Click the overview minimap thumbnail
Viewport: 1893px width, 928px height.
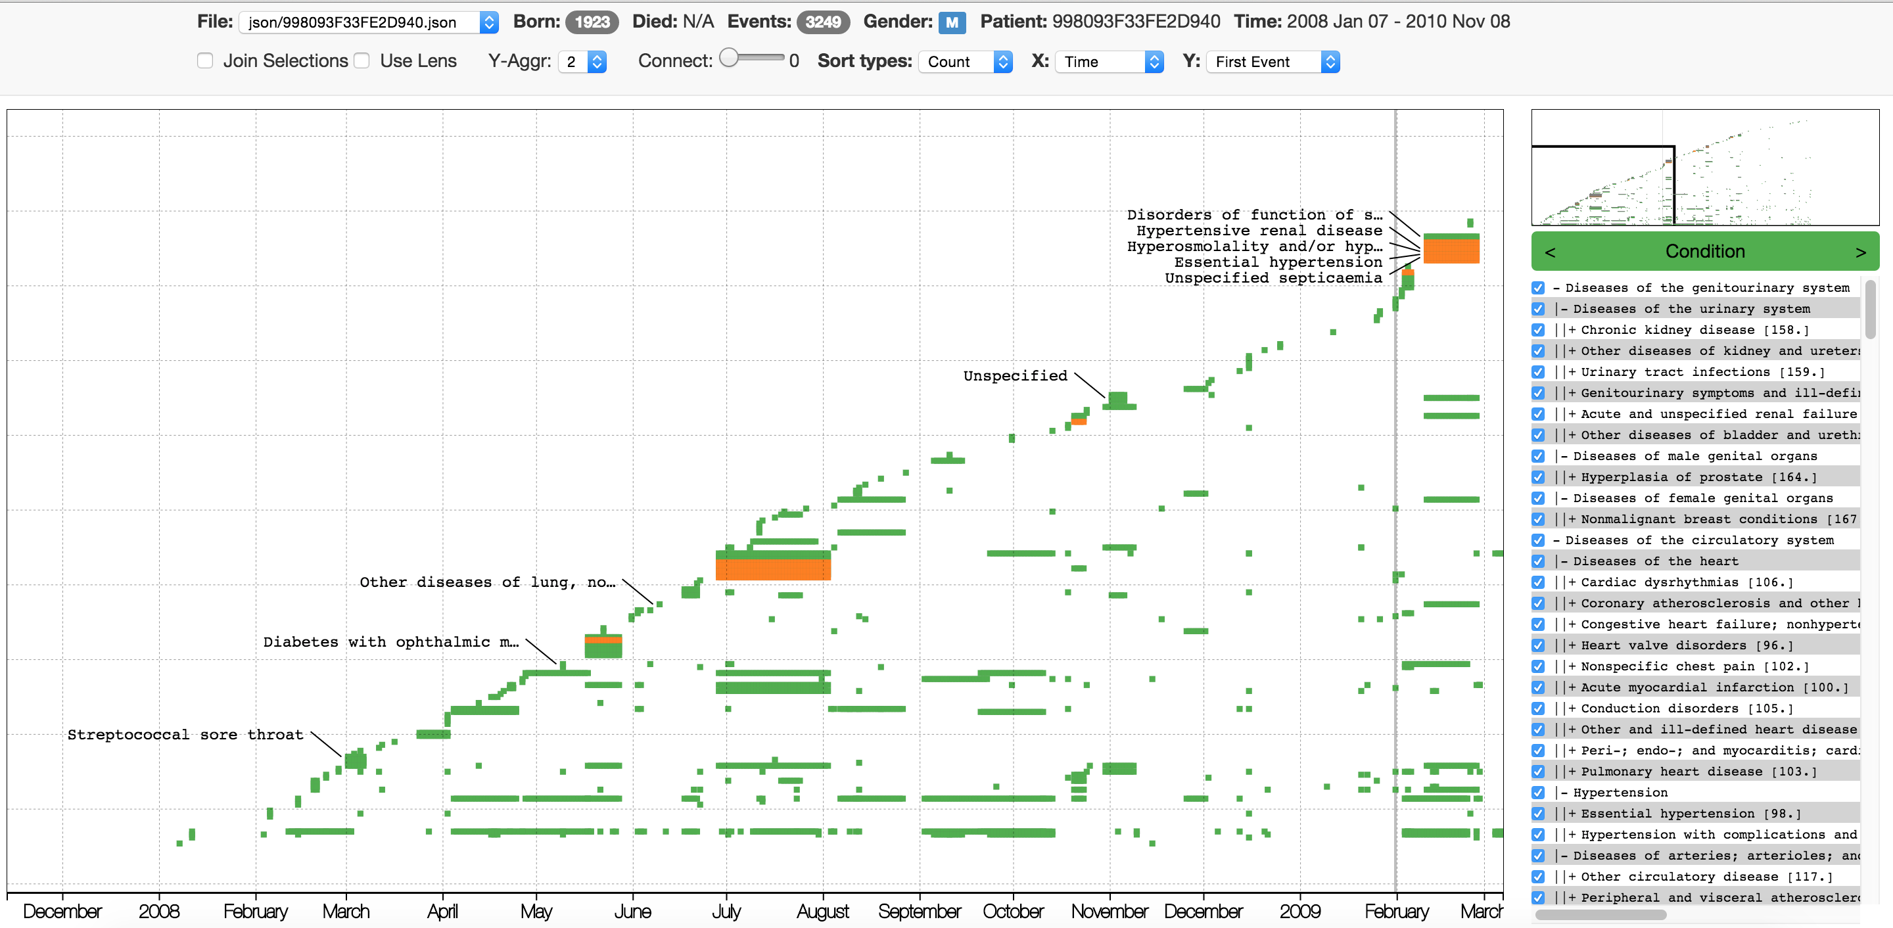tap(1704, 168)
